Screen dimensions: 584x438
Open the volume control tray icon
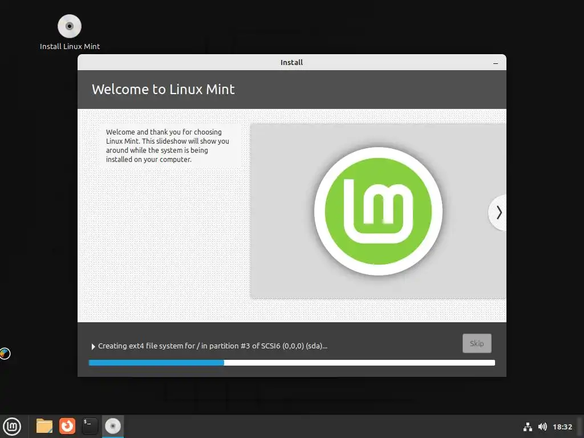(542, 427)
